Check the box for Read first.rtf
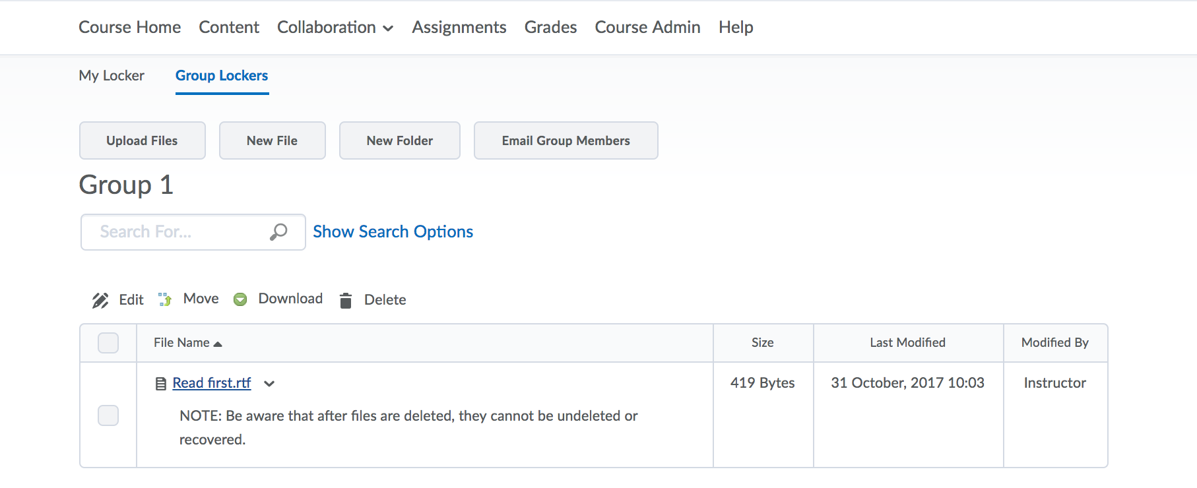This screenshot has width=1197, height=488. click(108, 415)
